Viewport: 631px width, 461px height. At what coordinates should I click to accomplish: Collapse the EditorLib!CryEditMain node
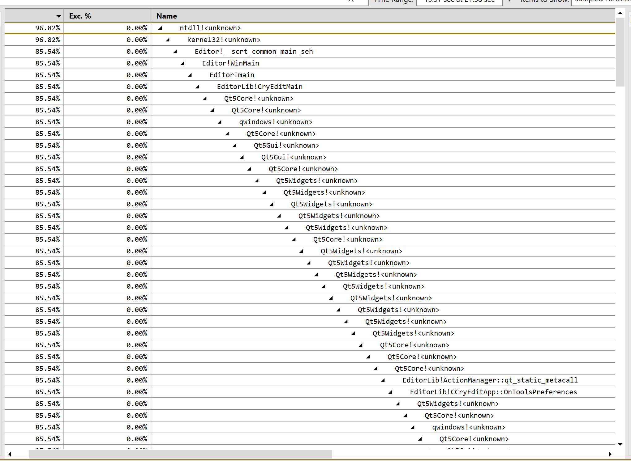click(197, 87)
